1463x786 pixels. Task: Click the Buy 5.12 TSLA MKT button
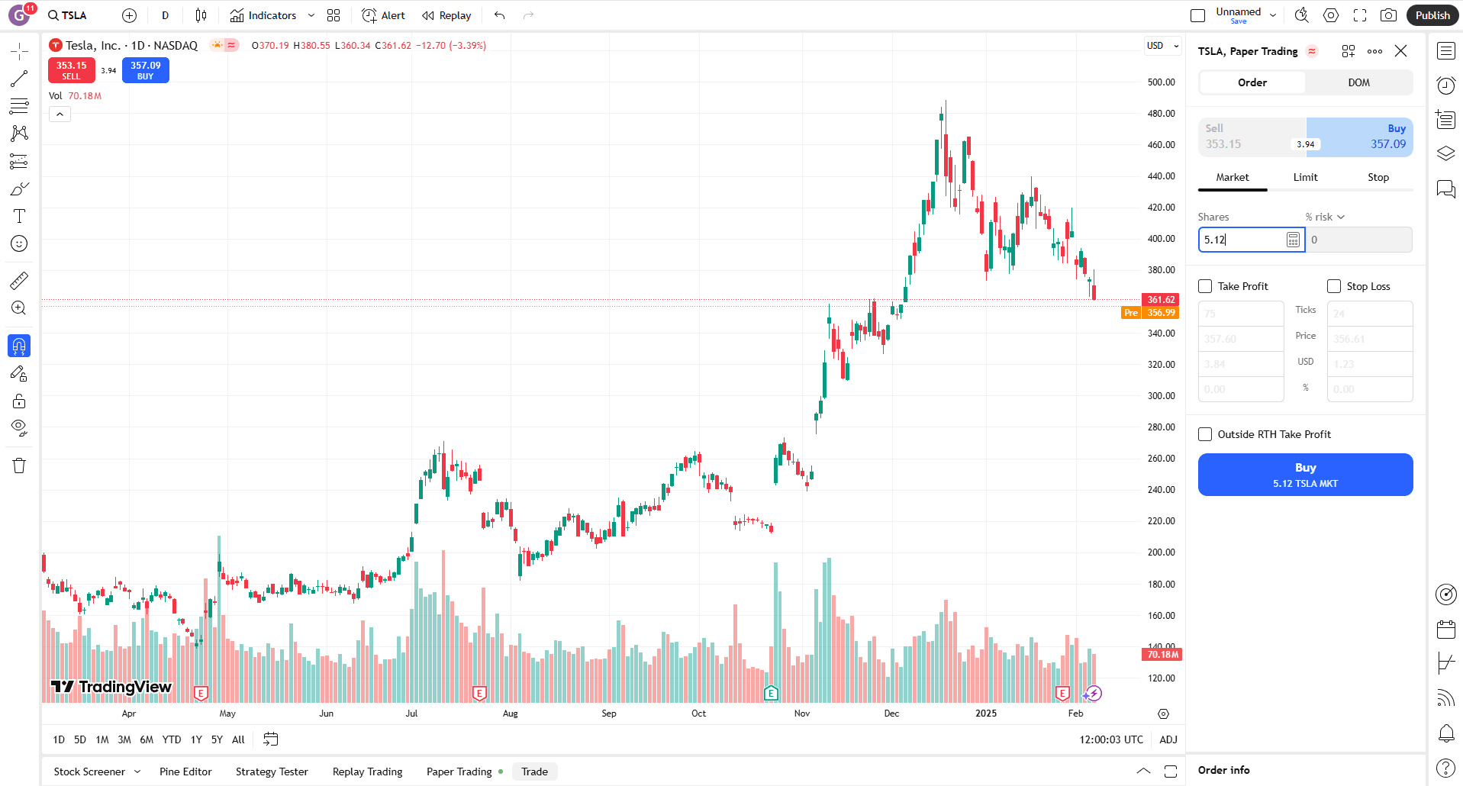pos(1305,474)
